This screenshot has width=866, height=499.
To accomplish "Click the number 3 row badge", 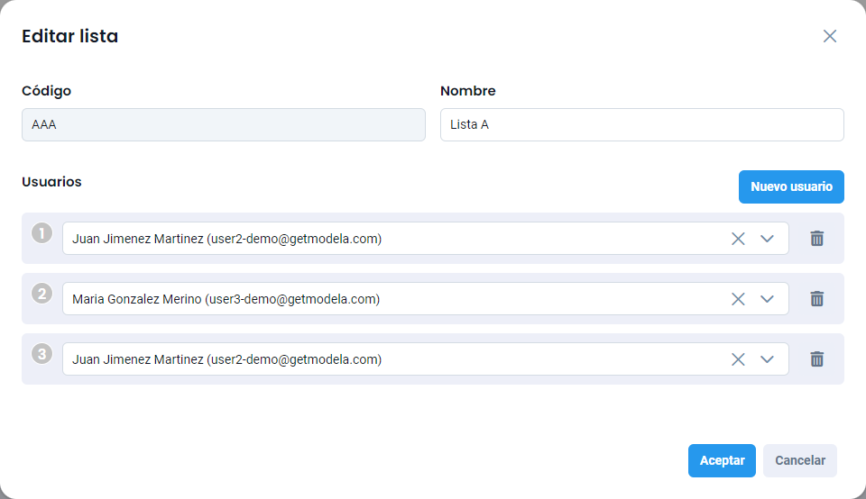I will click(x=41, y=354).
